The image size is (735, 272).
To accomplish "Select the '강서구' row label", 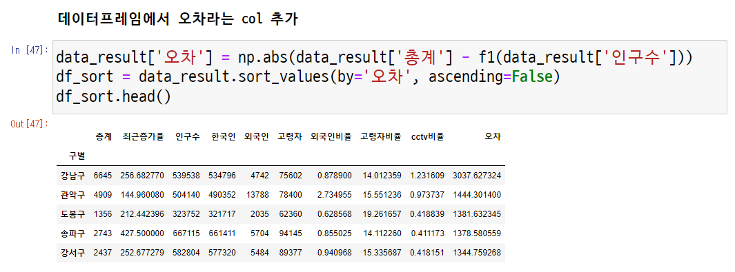I will (x=72, y=252).
